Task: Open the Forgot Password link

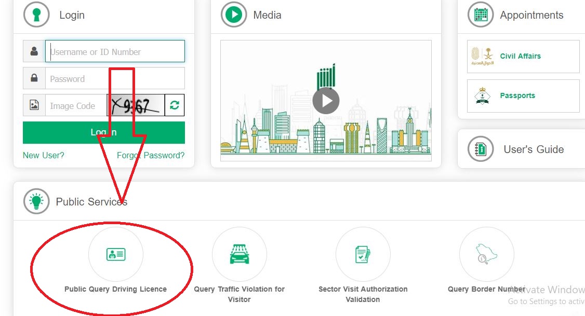Action: pyautogui.click(x=150, y=155)
